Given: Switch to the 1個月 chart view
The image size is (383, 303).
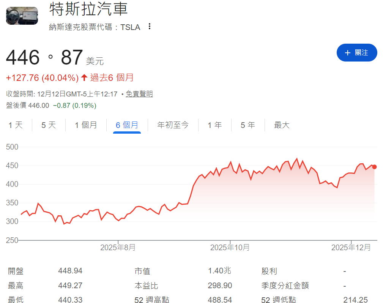Looking at the screenshot, I should 86,125.
